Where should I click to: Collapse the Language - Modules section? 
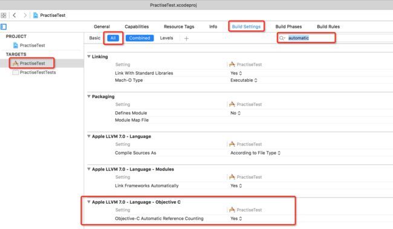coord(89,169)
